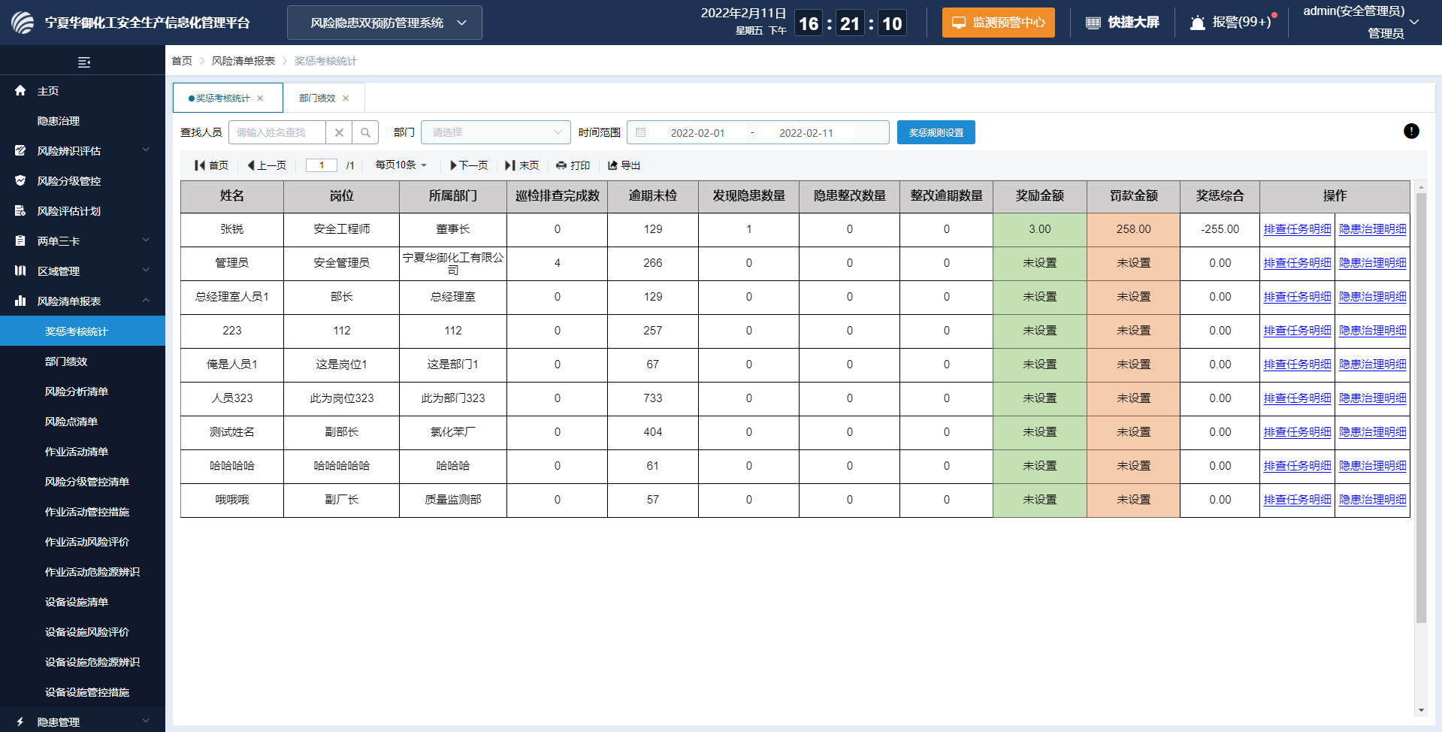Open 部门绩效 in the sidebar
This screenshot has height=732, width=1442.
click(x=83, y=361)
